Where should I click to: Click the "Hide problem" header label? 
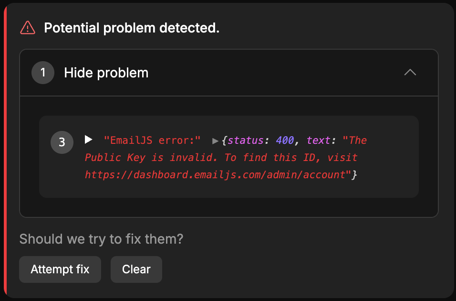106,73
